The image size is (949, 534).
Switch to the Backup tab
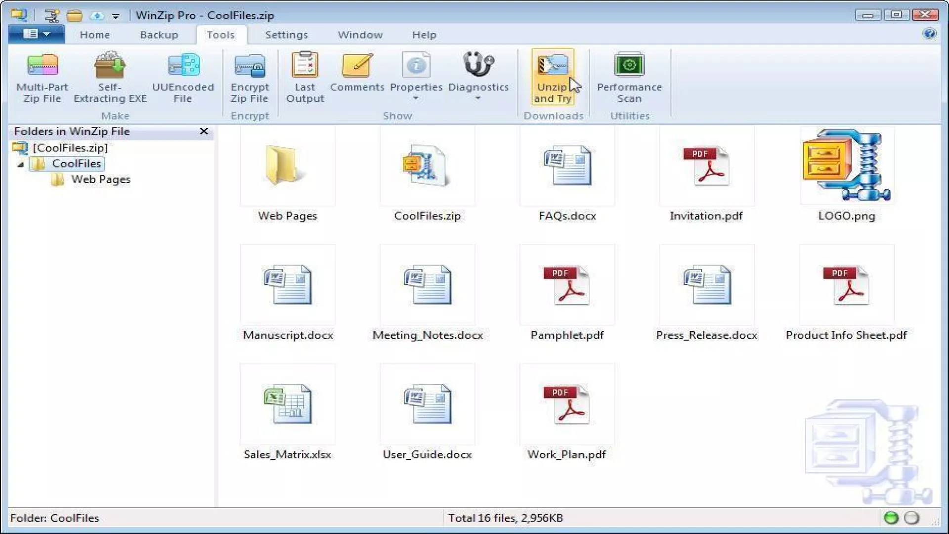click(159, 35)
